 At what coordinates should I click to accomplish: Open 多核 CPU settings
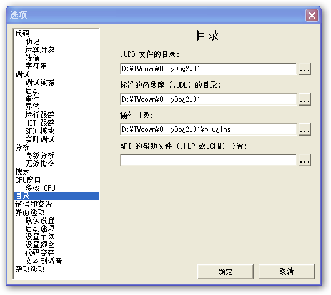pyautogui.click(x=40, y=187)
